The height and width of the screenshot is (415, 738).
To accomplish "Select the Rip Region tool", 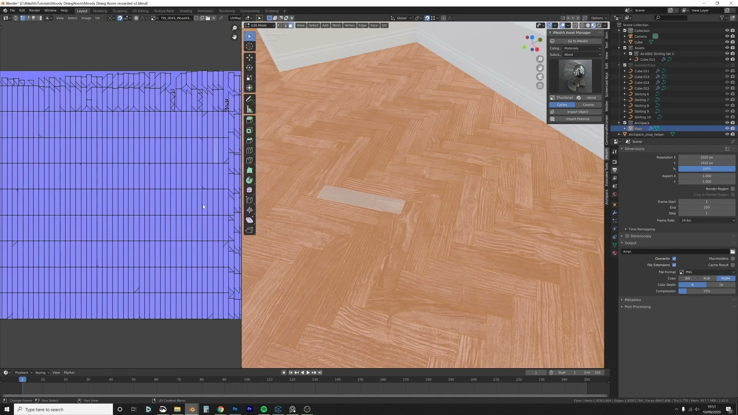I will [x=249, y=230].
